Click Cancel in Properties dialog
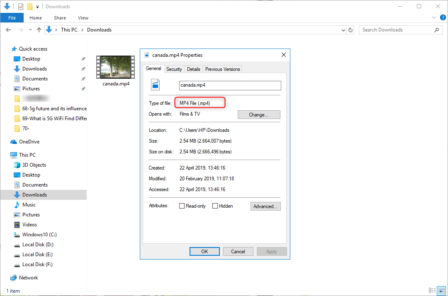Image resolution: width=448 pixels, height=296 pixels. click(x=238, y=252)
